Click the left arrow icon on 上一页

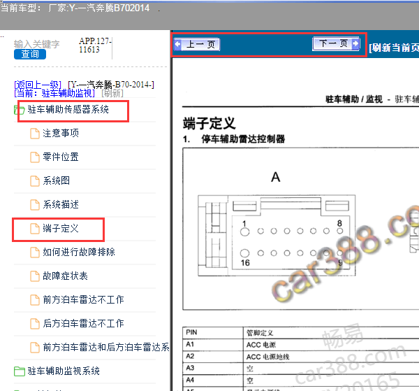click(177, 45)
